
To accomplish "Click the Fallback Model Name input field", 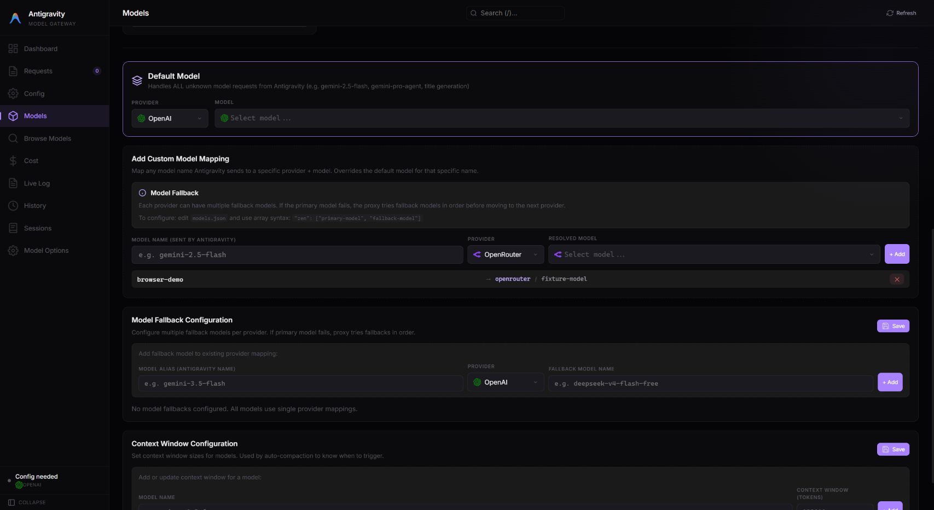I will coord(711,384).
